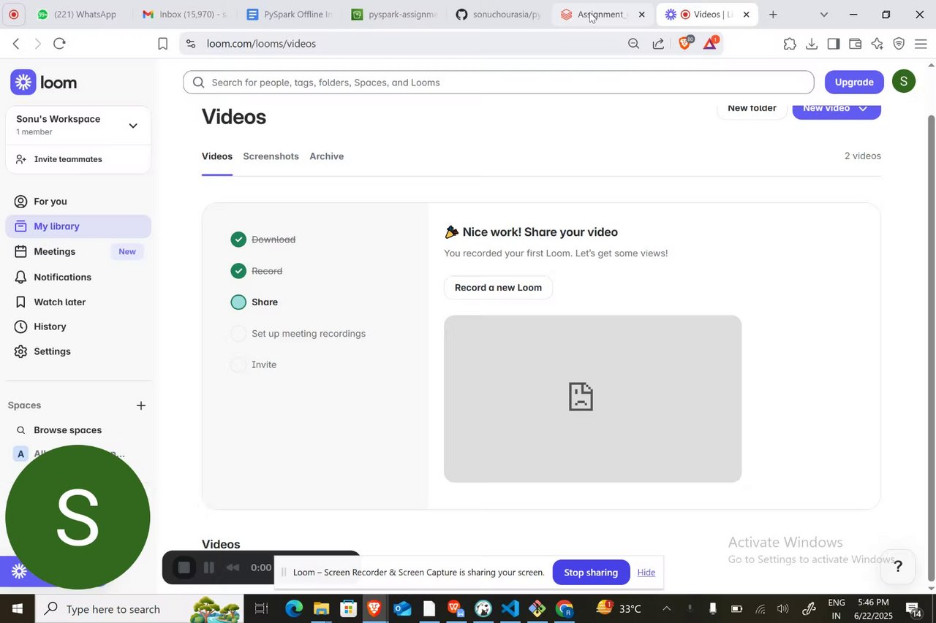Click the share icon in the address bar
Viewport: 936px width, 623px height.
point(658,44)
